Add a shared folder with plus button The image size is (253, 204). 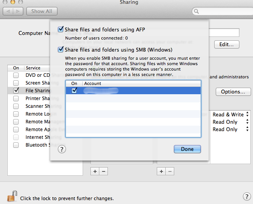coord(95,171)
